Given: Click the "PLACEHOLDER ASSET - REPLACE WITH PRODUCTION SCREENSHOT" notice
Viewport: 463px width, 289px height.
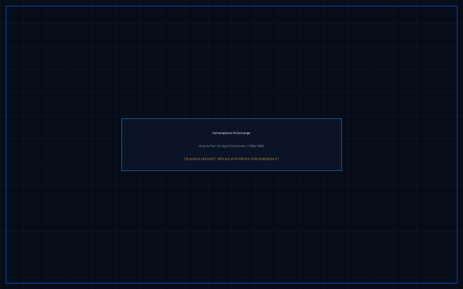Looking at the screenshot, I should pos(231,159).
